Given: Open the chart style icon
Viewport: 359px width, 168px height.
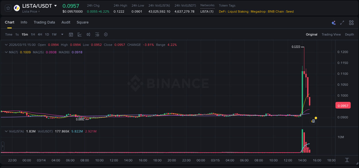Looking at the screenshot, I should (x=80, y=34).
